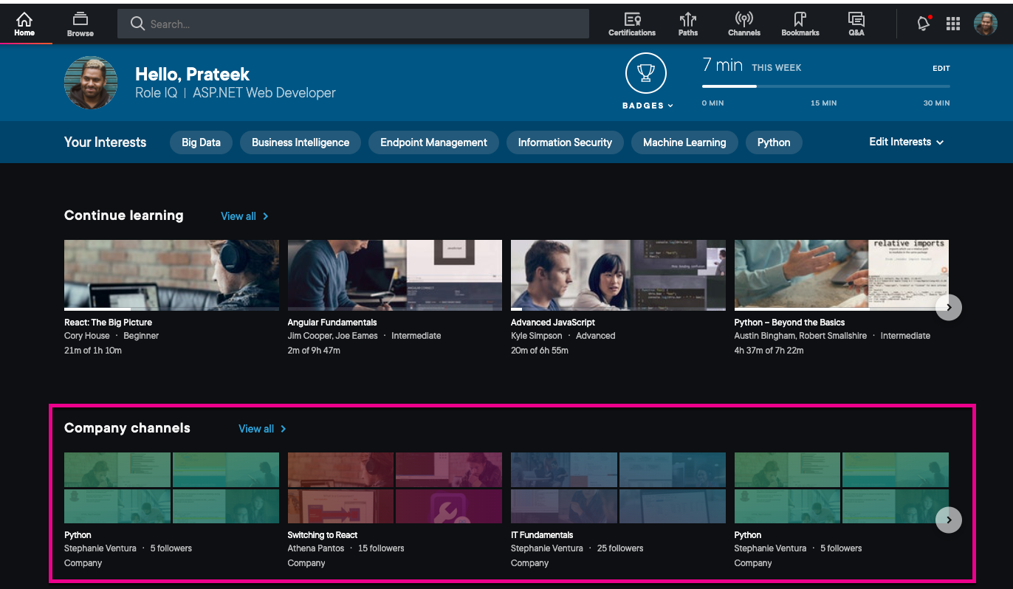Click Python – Beyond the Basics title
1013x589 pixels.
click(789, 323)
